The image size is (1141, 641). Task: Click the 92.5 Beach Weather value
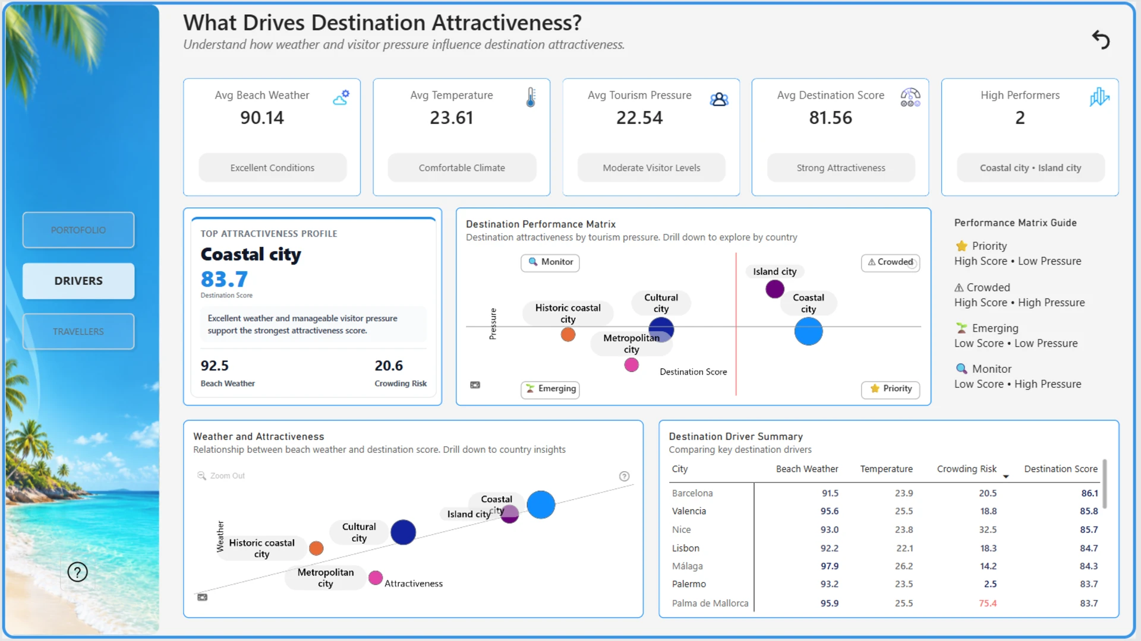point(215,366)
